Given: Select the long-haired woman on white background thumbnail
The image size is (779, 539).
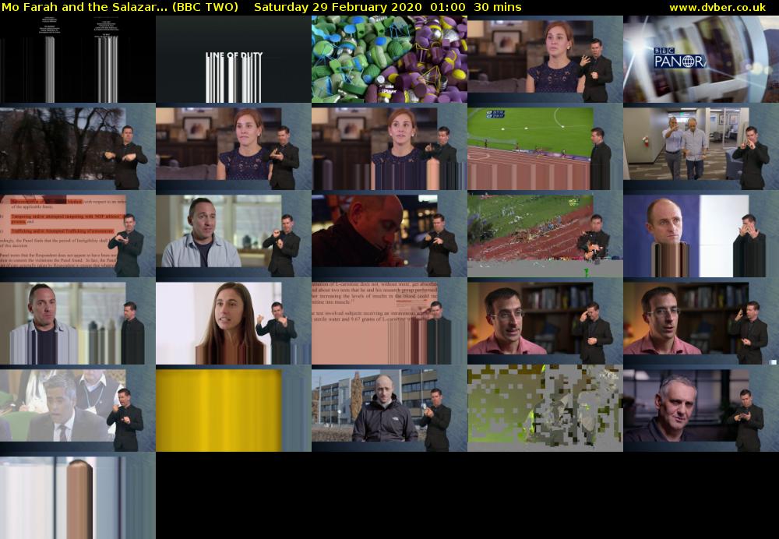Looking at the screenshot, I should pos(234,322).
